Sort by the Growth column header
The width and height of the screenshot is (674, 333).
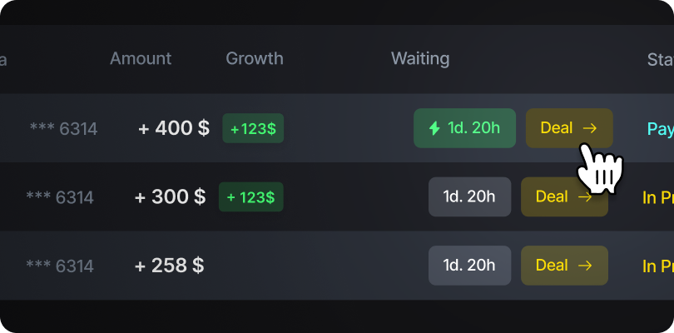pyautogui.click(x=255, y=58)
